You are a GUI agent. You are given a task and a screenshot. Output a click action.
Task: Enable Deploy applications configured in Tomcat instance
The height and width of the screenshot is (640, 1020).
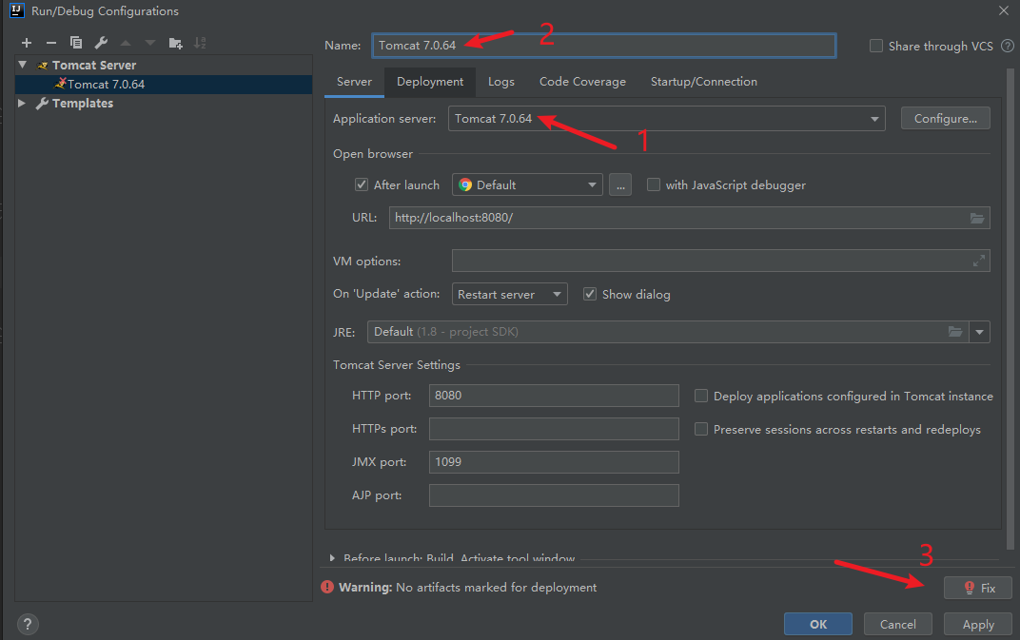coord(701,397)
